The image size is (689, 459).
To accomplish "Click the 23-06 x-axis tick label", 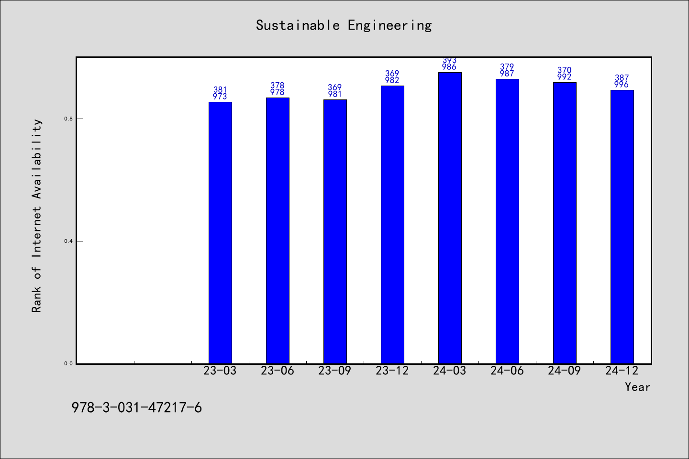I will [278, 371].
